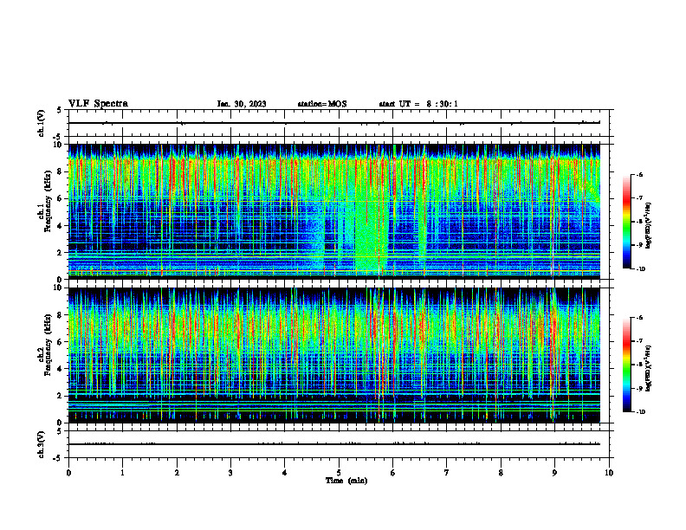Click time axis tick label "4"

[285, 473]
